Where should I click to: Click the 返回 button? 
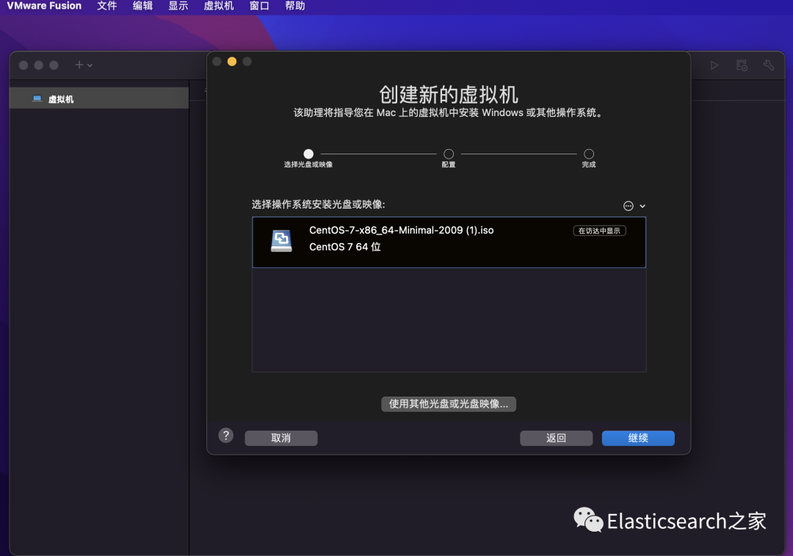(557, 438)
